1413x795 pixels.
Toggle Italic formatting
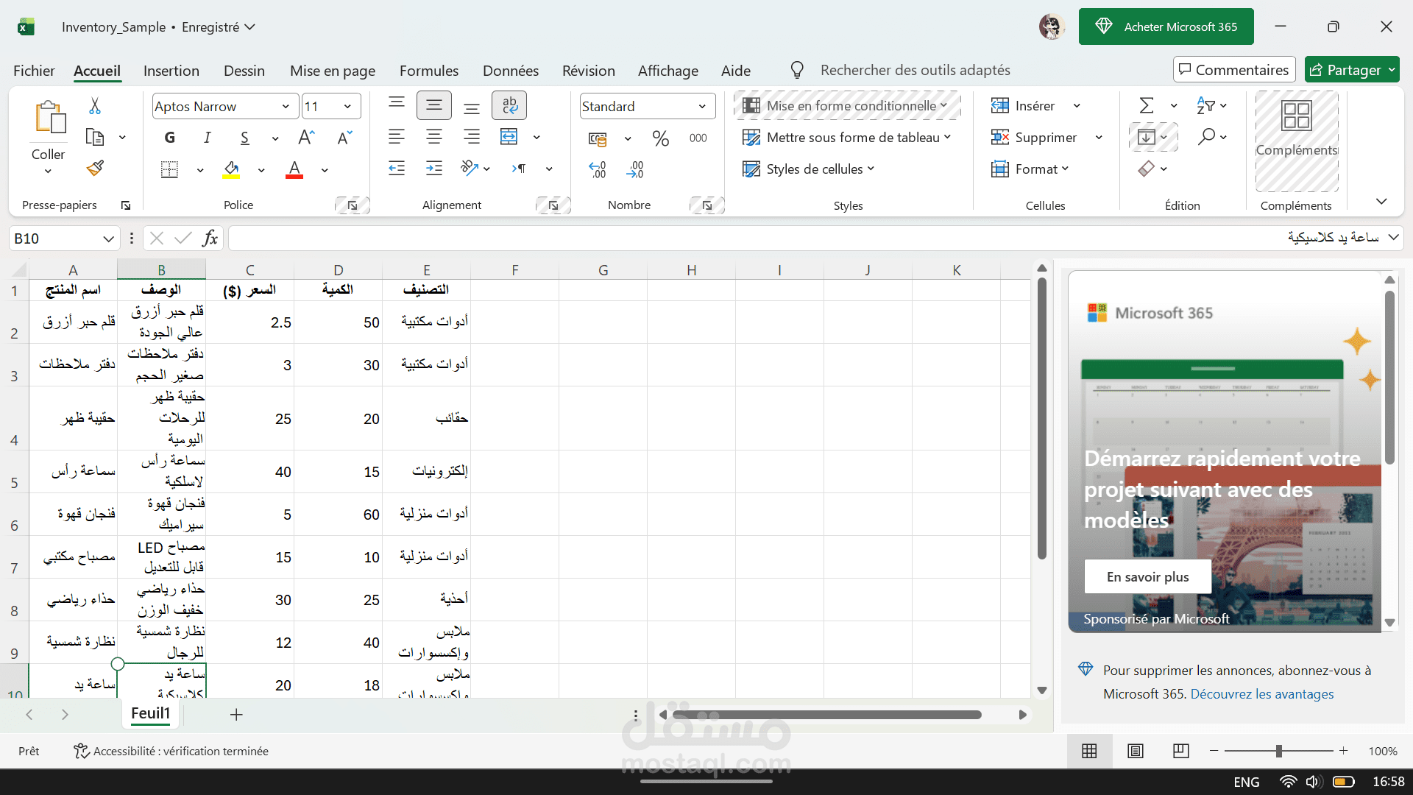[x=208, y=138]
